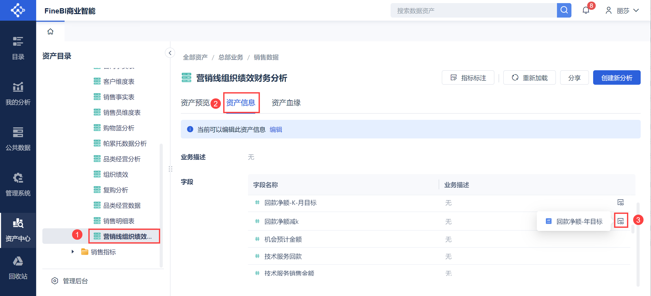Switch to the 资产预览 tab
The width and height of the screenshot is (651, 296).
point(195,103)
